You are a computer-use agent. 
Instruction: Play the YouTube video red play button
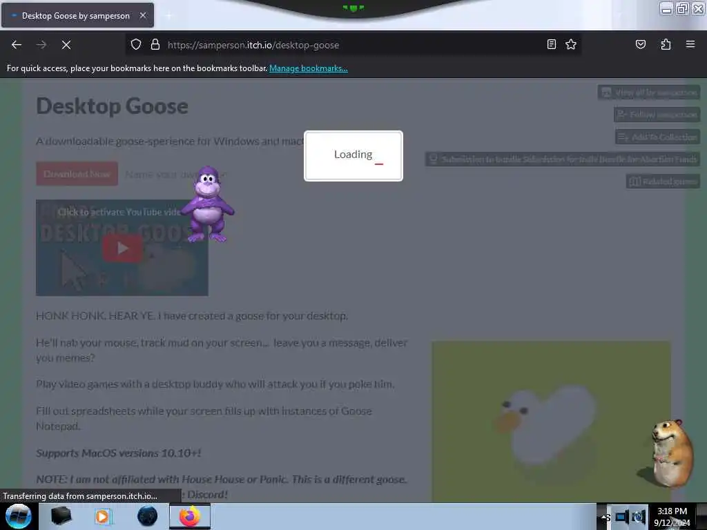click(x=123, y=248)
